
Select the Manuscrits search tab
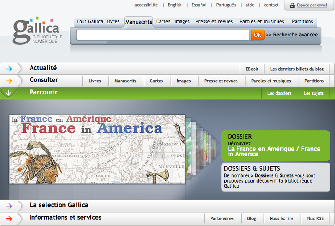pos(139,22)
